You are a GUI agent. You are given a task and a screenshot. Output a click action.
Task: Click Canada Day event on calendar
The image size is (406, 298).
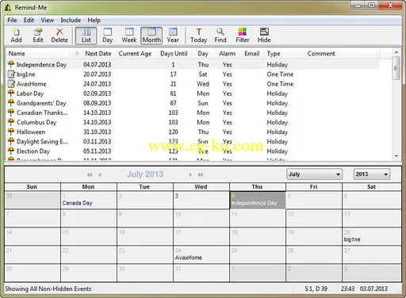(77, 203)
